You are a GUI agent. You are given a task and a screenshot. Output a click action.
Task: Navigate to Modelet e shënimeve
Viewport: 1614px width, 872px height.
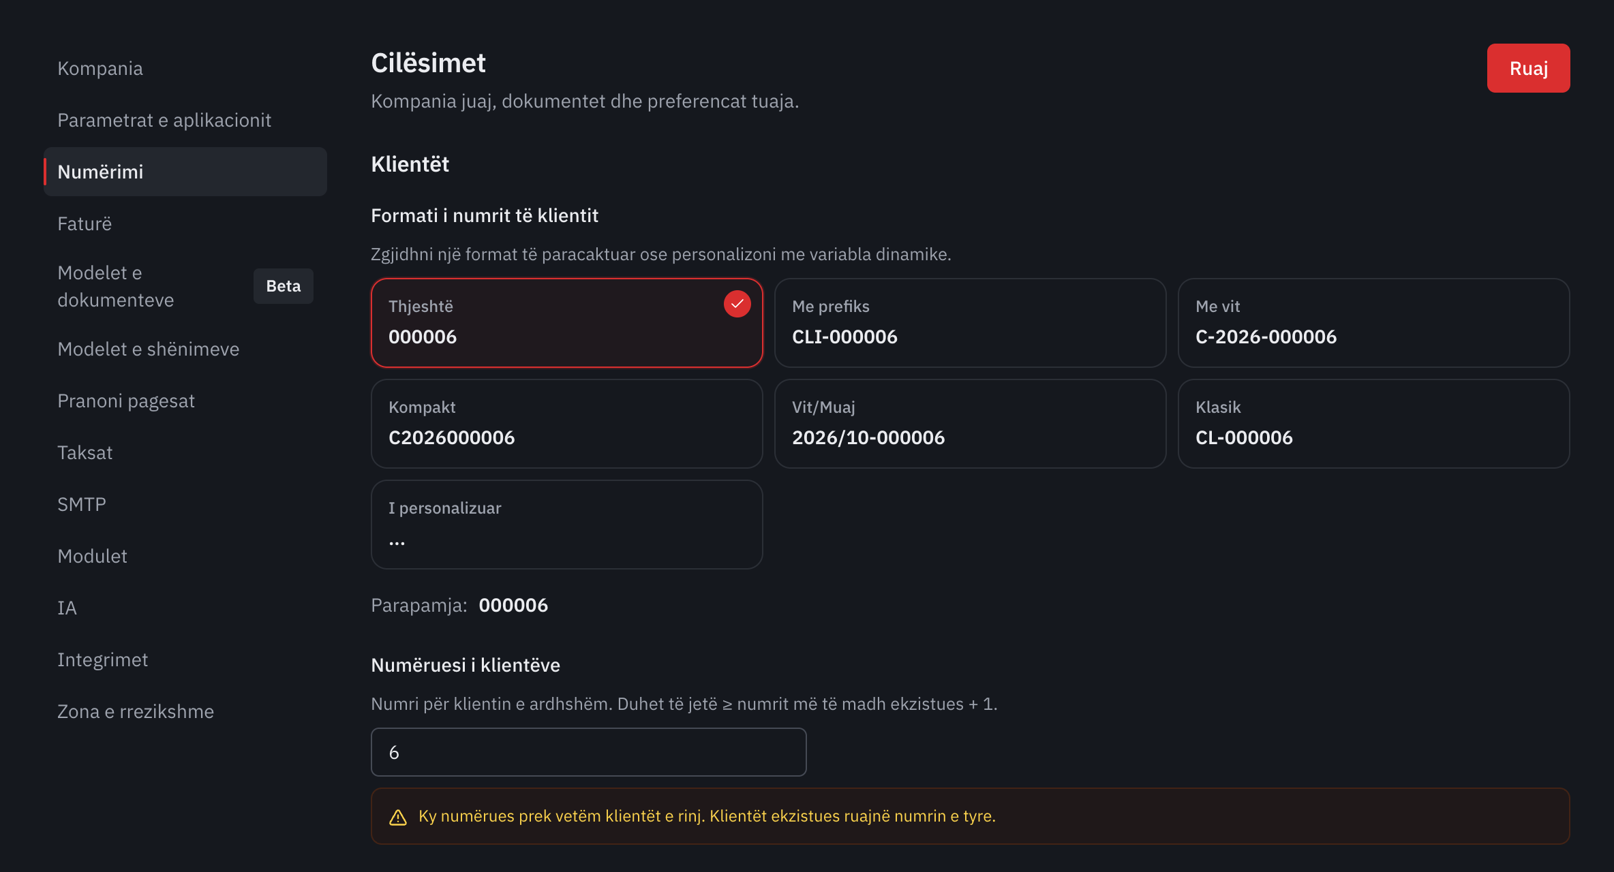(185, 349)
